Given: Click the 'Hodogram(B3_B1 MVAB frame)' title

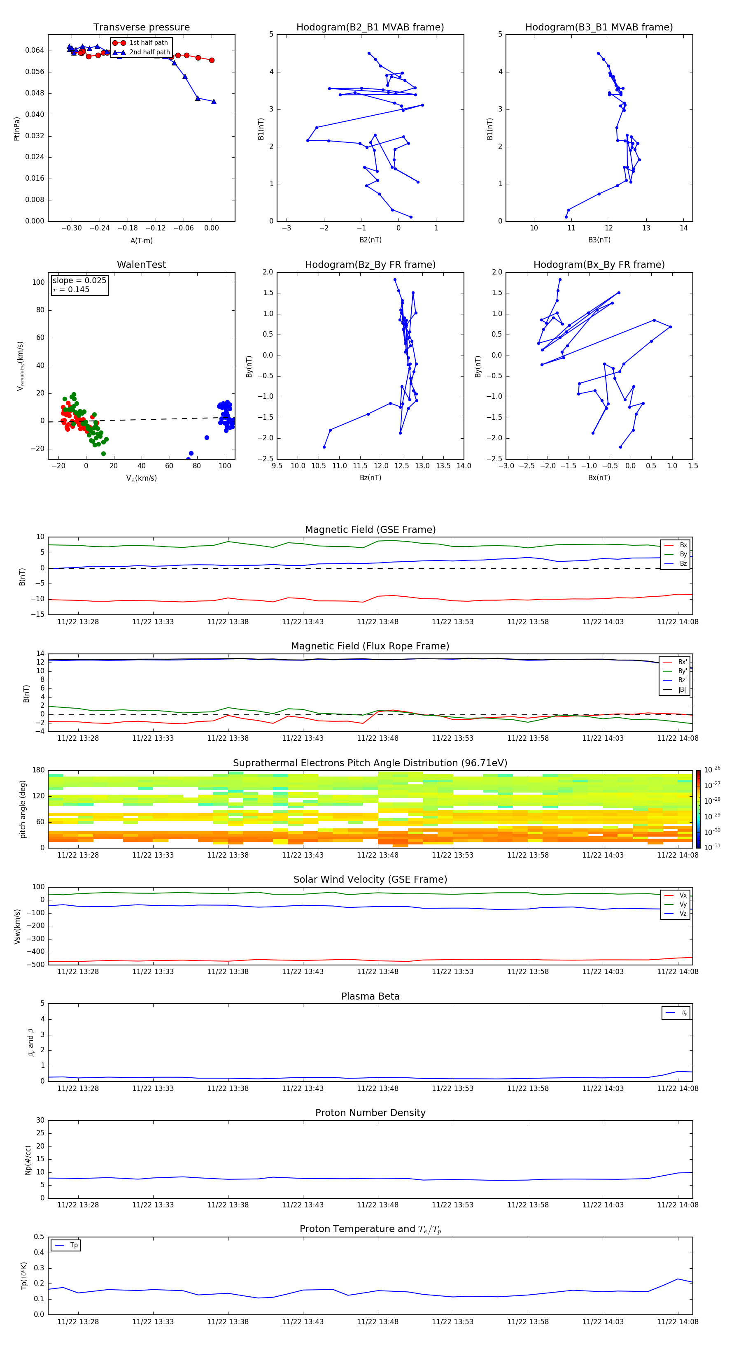Looking at the screenshot, I should coord(599,28).
